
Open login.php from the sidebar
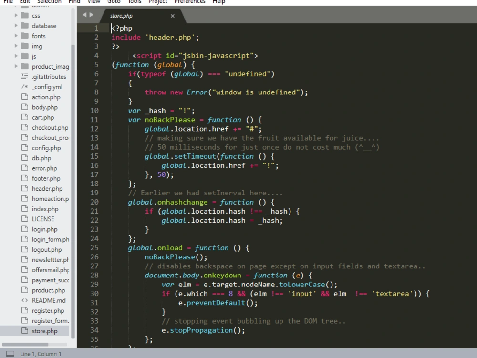coord(45,229)
